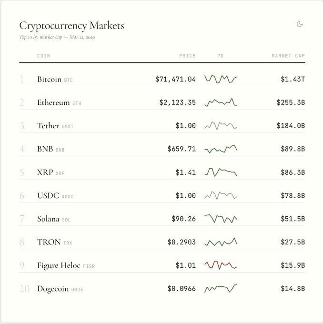This screenshot has width=323, height=324.
Task: Click Bitcoin's $1.43T market cap value
Action: [293, 79]
